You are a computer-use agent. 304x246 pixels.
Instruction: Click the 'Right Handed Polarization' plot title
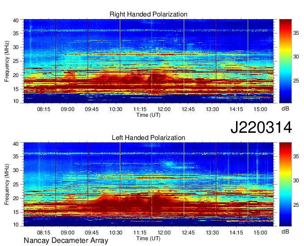(x=148, y=14)
